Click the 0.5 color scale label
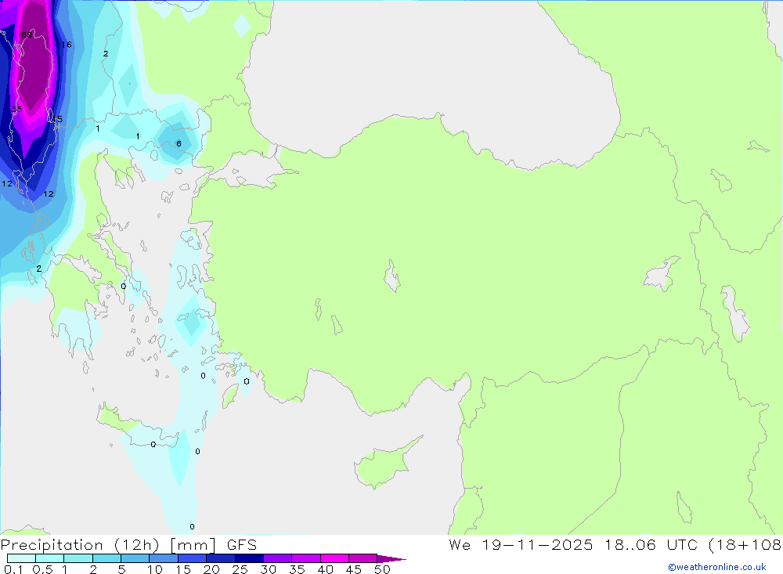Image resolution: width=783 pixels, height=574 pixels. pyautogui.click(x=42, y=569)
